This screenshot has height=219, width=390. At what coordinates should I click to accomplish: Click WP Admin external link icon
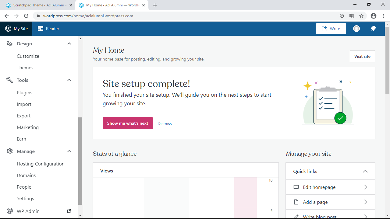69,211
